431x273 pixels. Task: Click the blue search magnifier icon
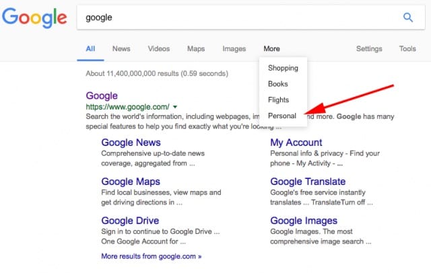click(408, 17)
